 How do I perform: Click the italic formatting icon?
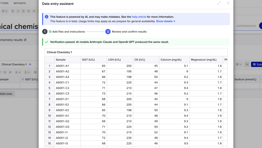point(18,11)
